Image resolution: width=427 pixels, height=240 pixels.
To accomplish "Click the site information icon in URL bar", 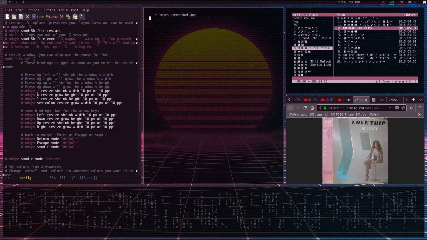I will pos(321,108).
